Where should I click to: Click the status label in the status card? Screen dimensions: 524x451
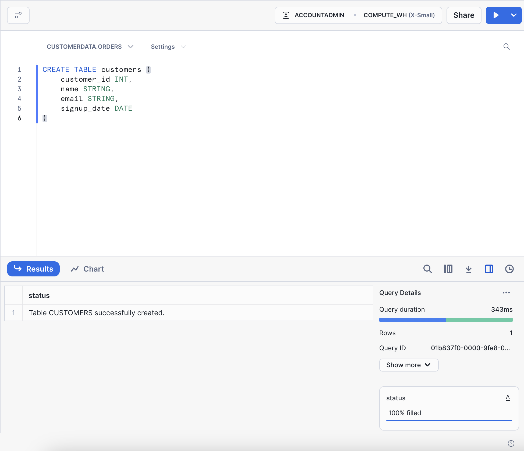coord(396,398)
